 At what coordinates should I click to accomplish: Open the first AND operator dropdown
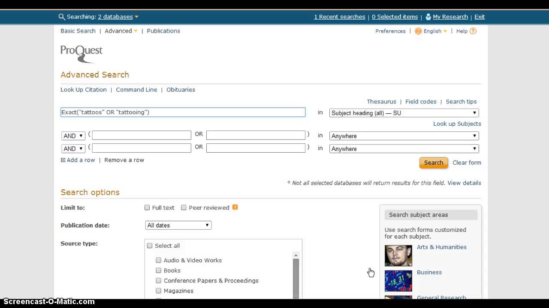tap(73, 136)
